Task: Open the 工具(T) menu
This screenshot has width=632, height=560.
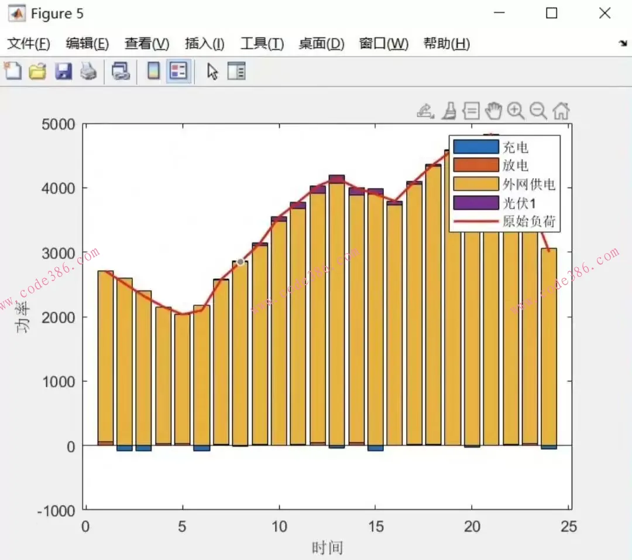Action: click(x=262, y=43)
